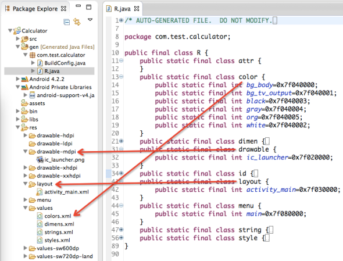Click the J icon on the R.java editor tab
The width and height of the screenshot is (343, 261).
pos(109,9)
